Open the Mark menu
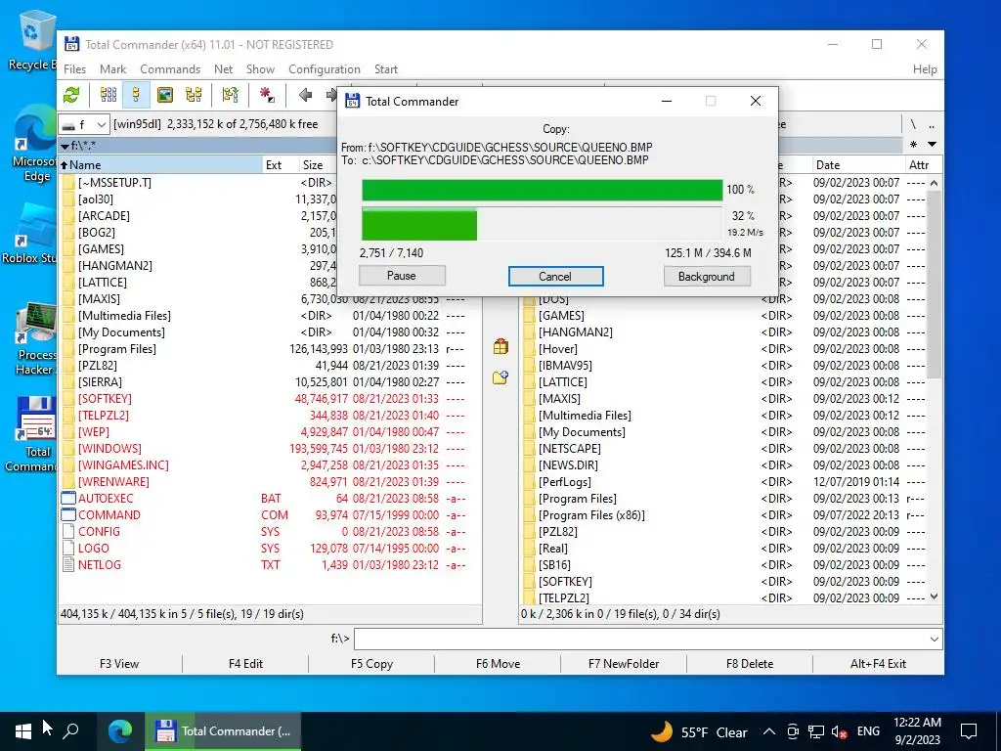Screen dimensions: 1001x751 click(x=113, y=69)
